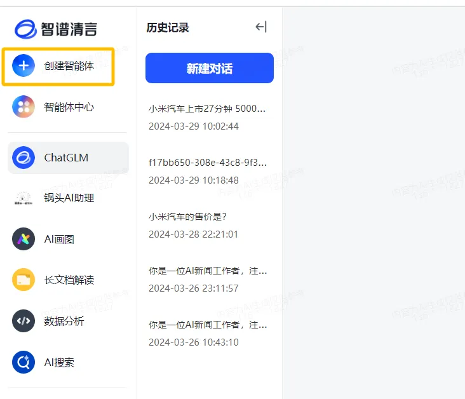Open chat 小米汽车上市27分钟 5000...
Screen dimensions: 465x399
pos(207,109)
